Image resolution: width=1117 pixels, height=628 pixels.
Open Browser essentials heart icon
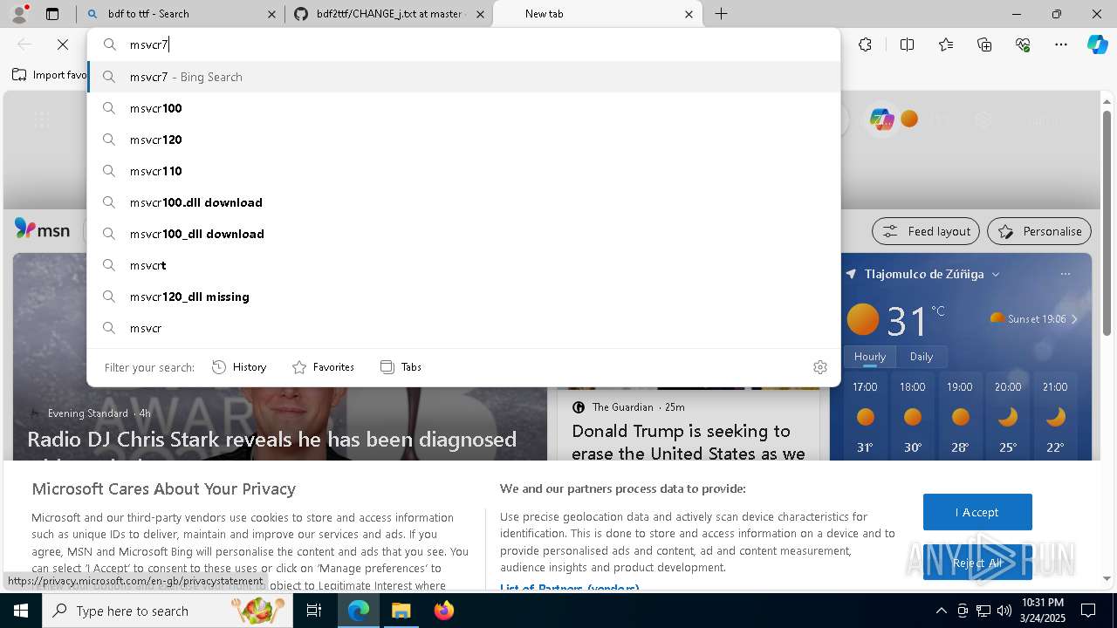[1023, 44]
